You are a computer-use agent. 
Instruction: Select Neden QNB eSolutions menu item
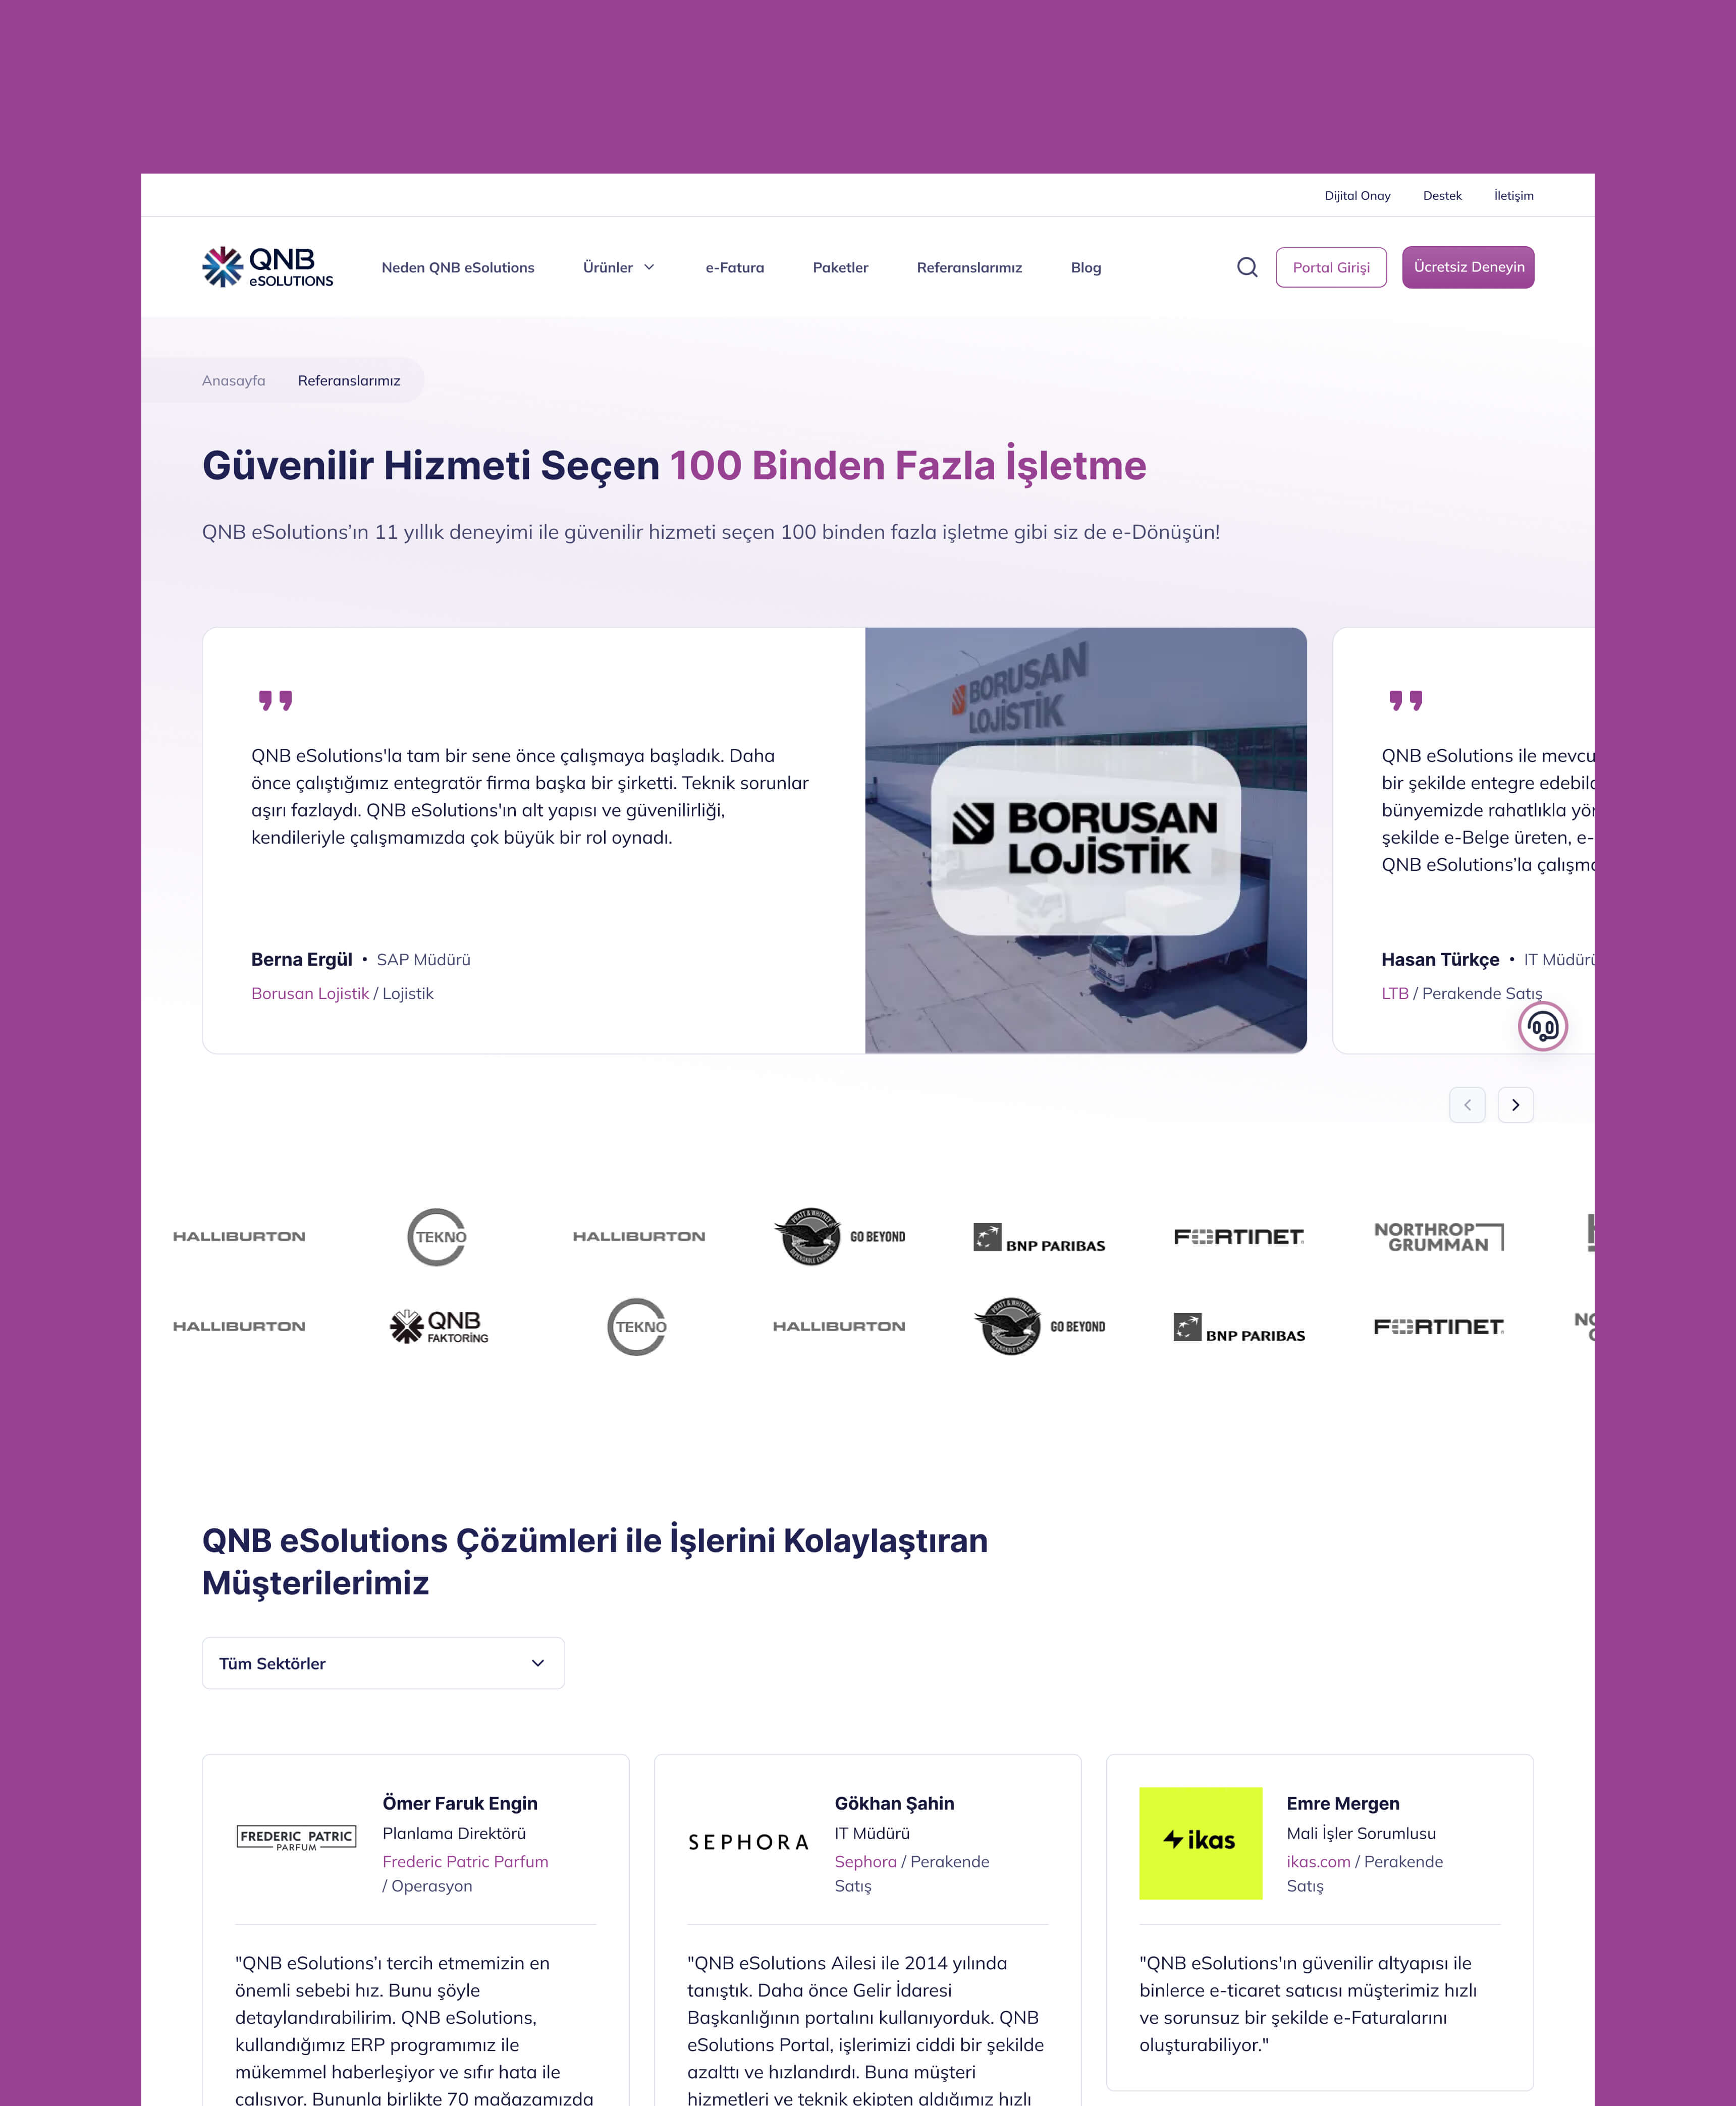pyautogui.click(x=457, y=267)
